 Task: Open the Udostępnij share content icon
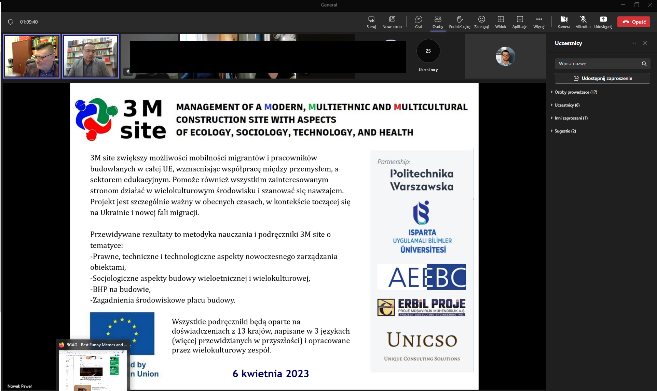click(603, 22)
